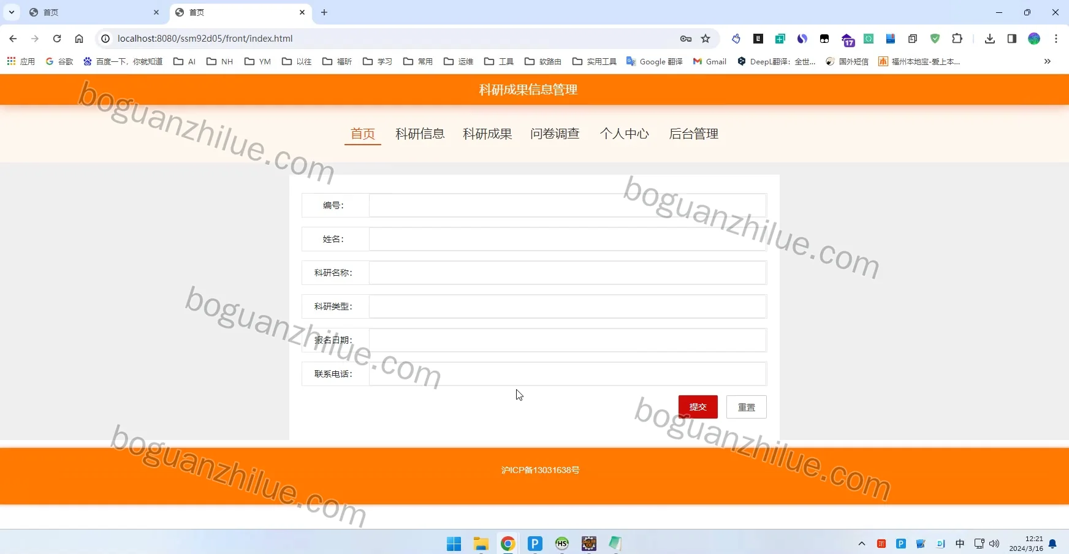Viewport: 1069px width, 554px height.
Task: Close the active 首页 browser tab
Action: [x=302, y=12]
